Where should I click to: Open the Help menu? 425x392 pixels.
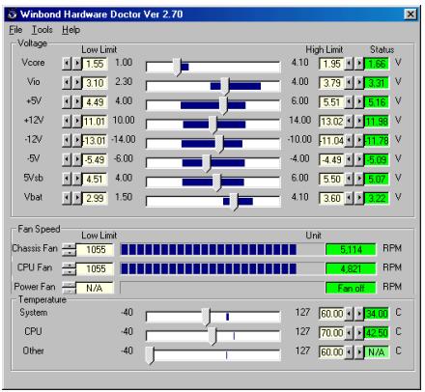(71, 30)
